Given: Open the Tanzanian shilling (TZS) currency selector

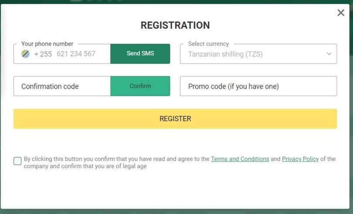Looking at the screenshot, I should [x=258, y=54].
